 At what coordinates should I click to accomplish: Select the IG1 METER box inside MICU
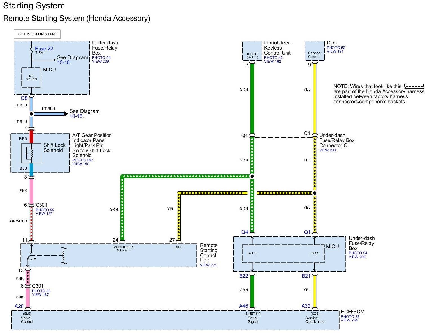coord(31,77)
